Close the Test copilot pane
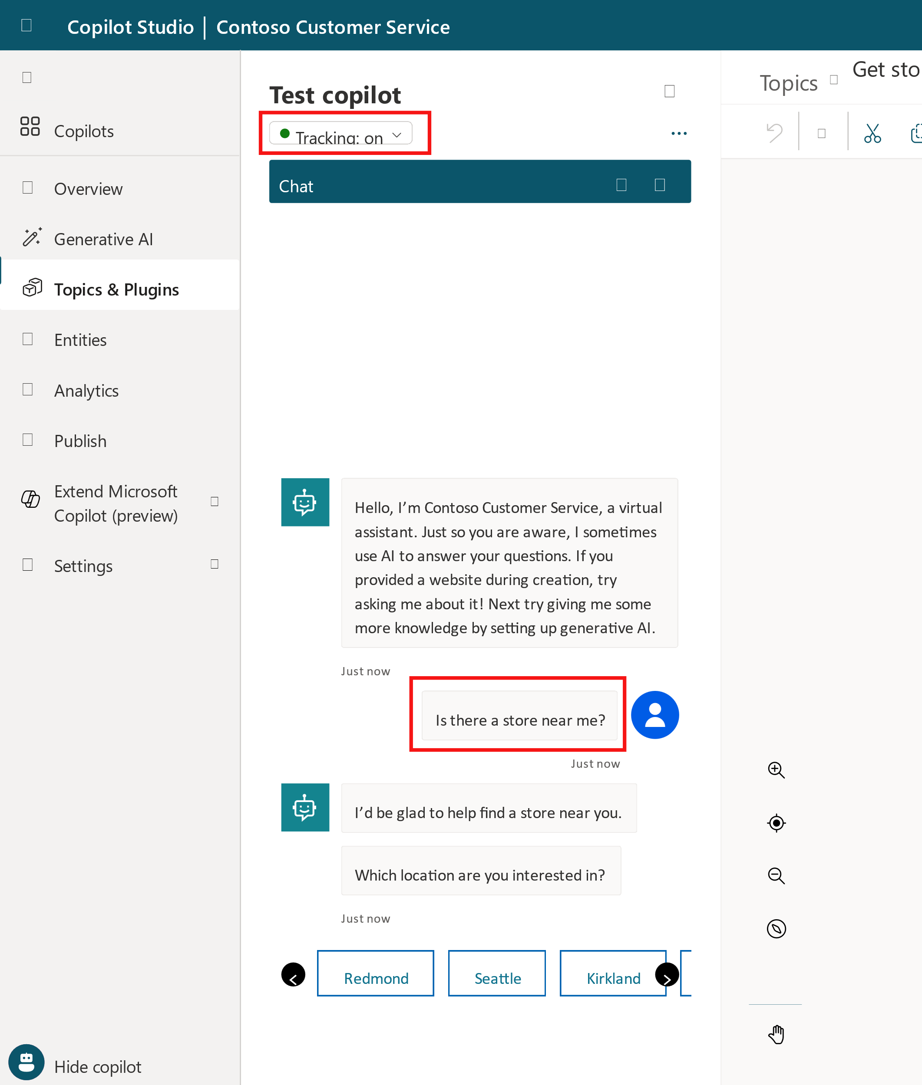This screenshot has height=1085, width=922. pos(670,91)
